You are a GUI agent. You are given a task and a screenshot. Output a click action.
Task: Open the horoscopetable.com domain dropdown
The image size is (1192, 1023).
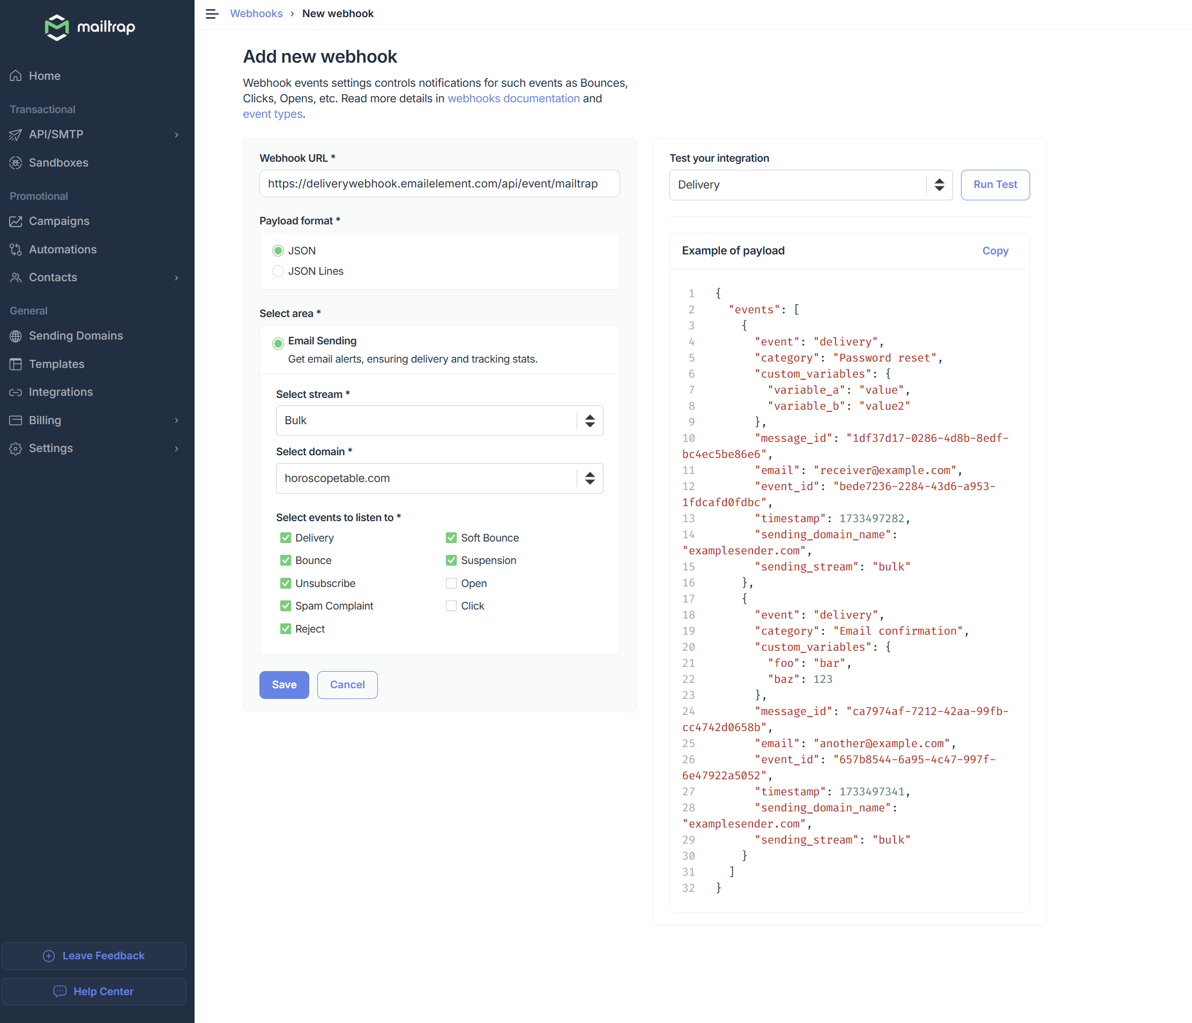click(x=439, y=478)
